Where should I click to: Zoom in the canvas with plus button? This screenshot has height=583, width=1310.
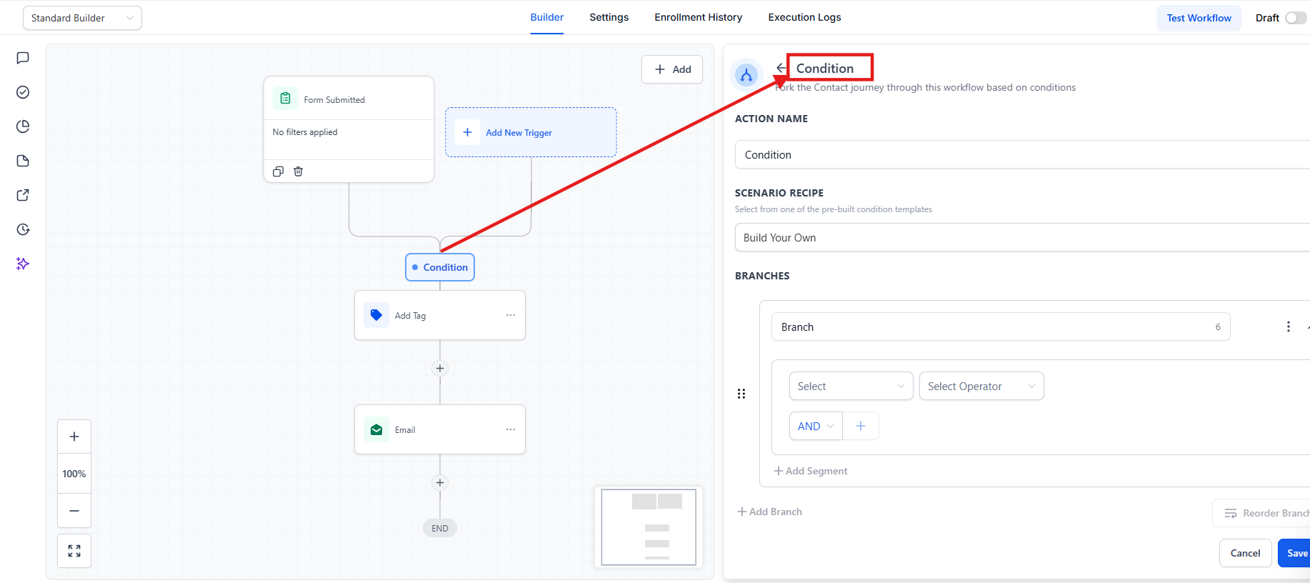[x=74, y=437]
